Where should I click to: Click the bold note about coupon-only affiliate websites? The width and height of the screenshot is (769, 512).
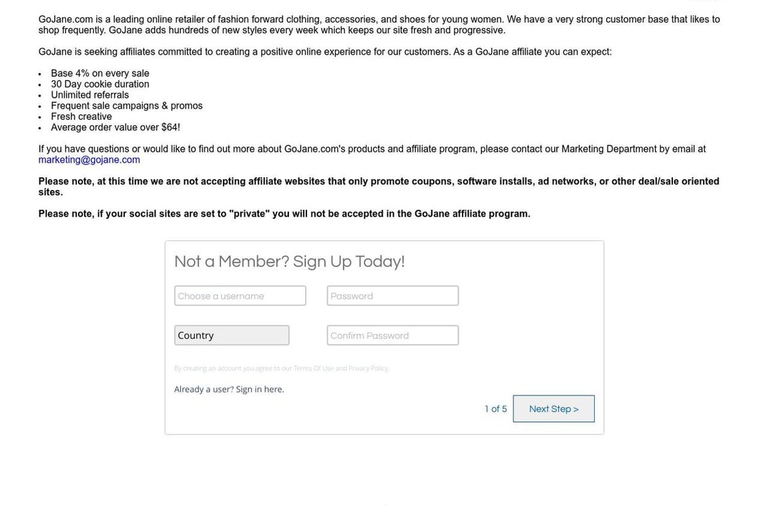pyautogui.click(x=378, y=181)
